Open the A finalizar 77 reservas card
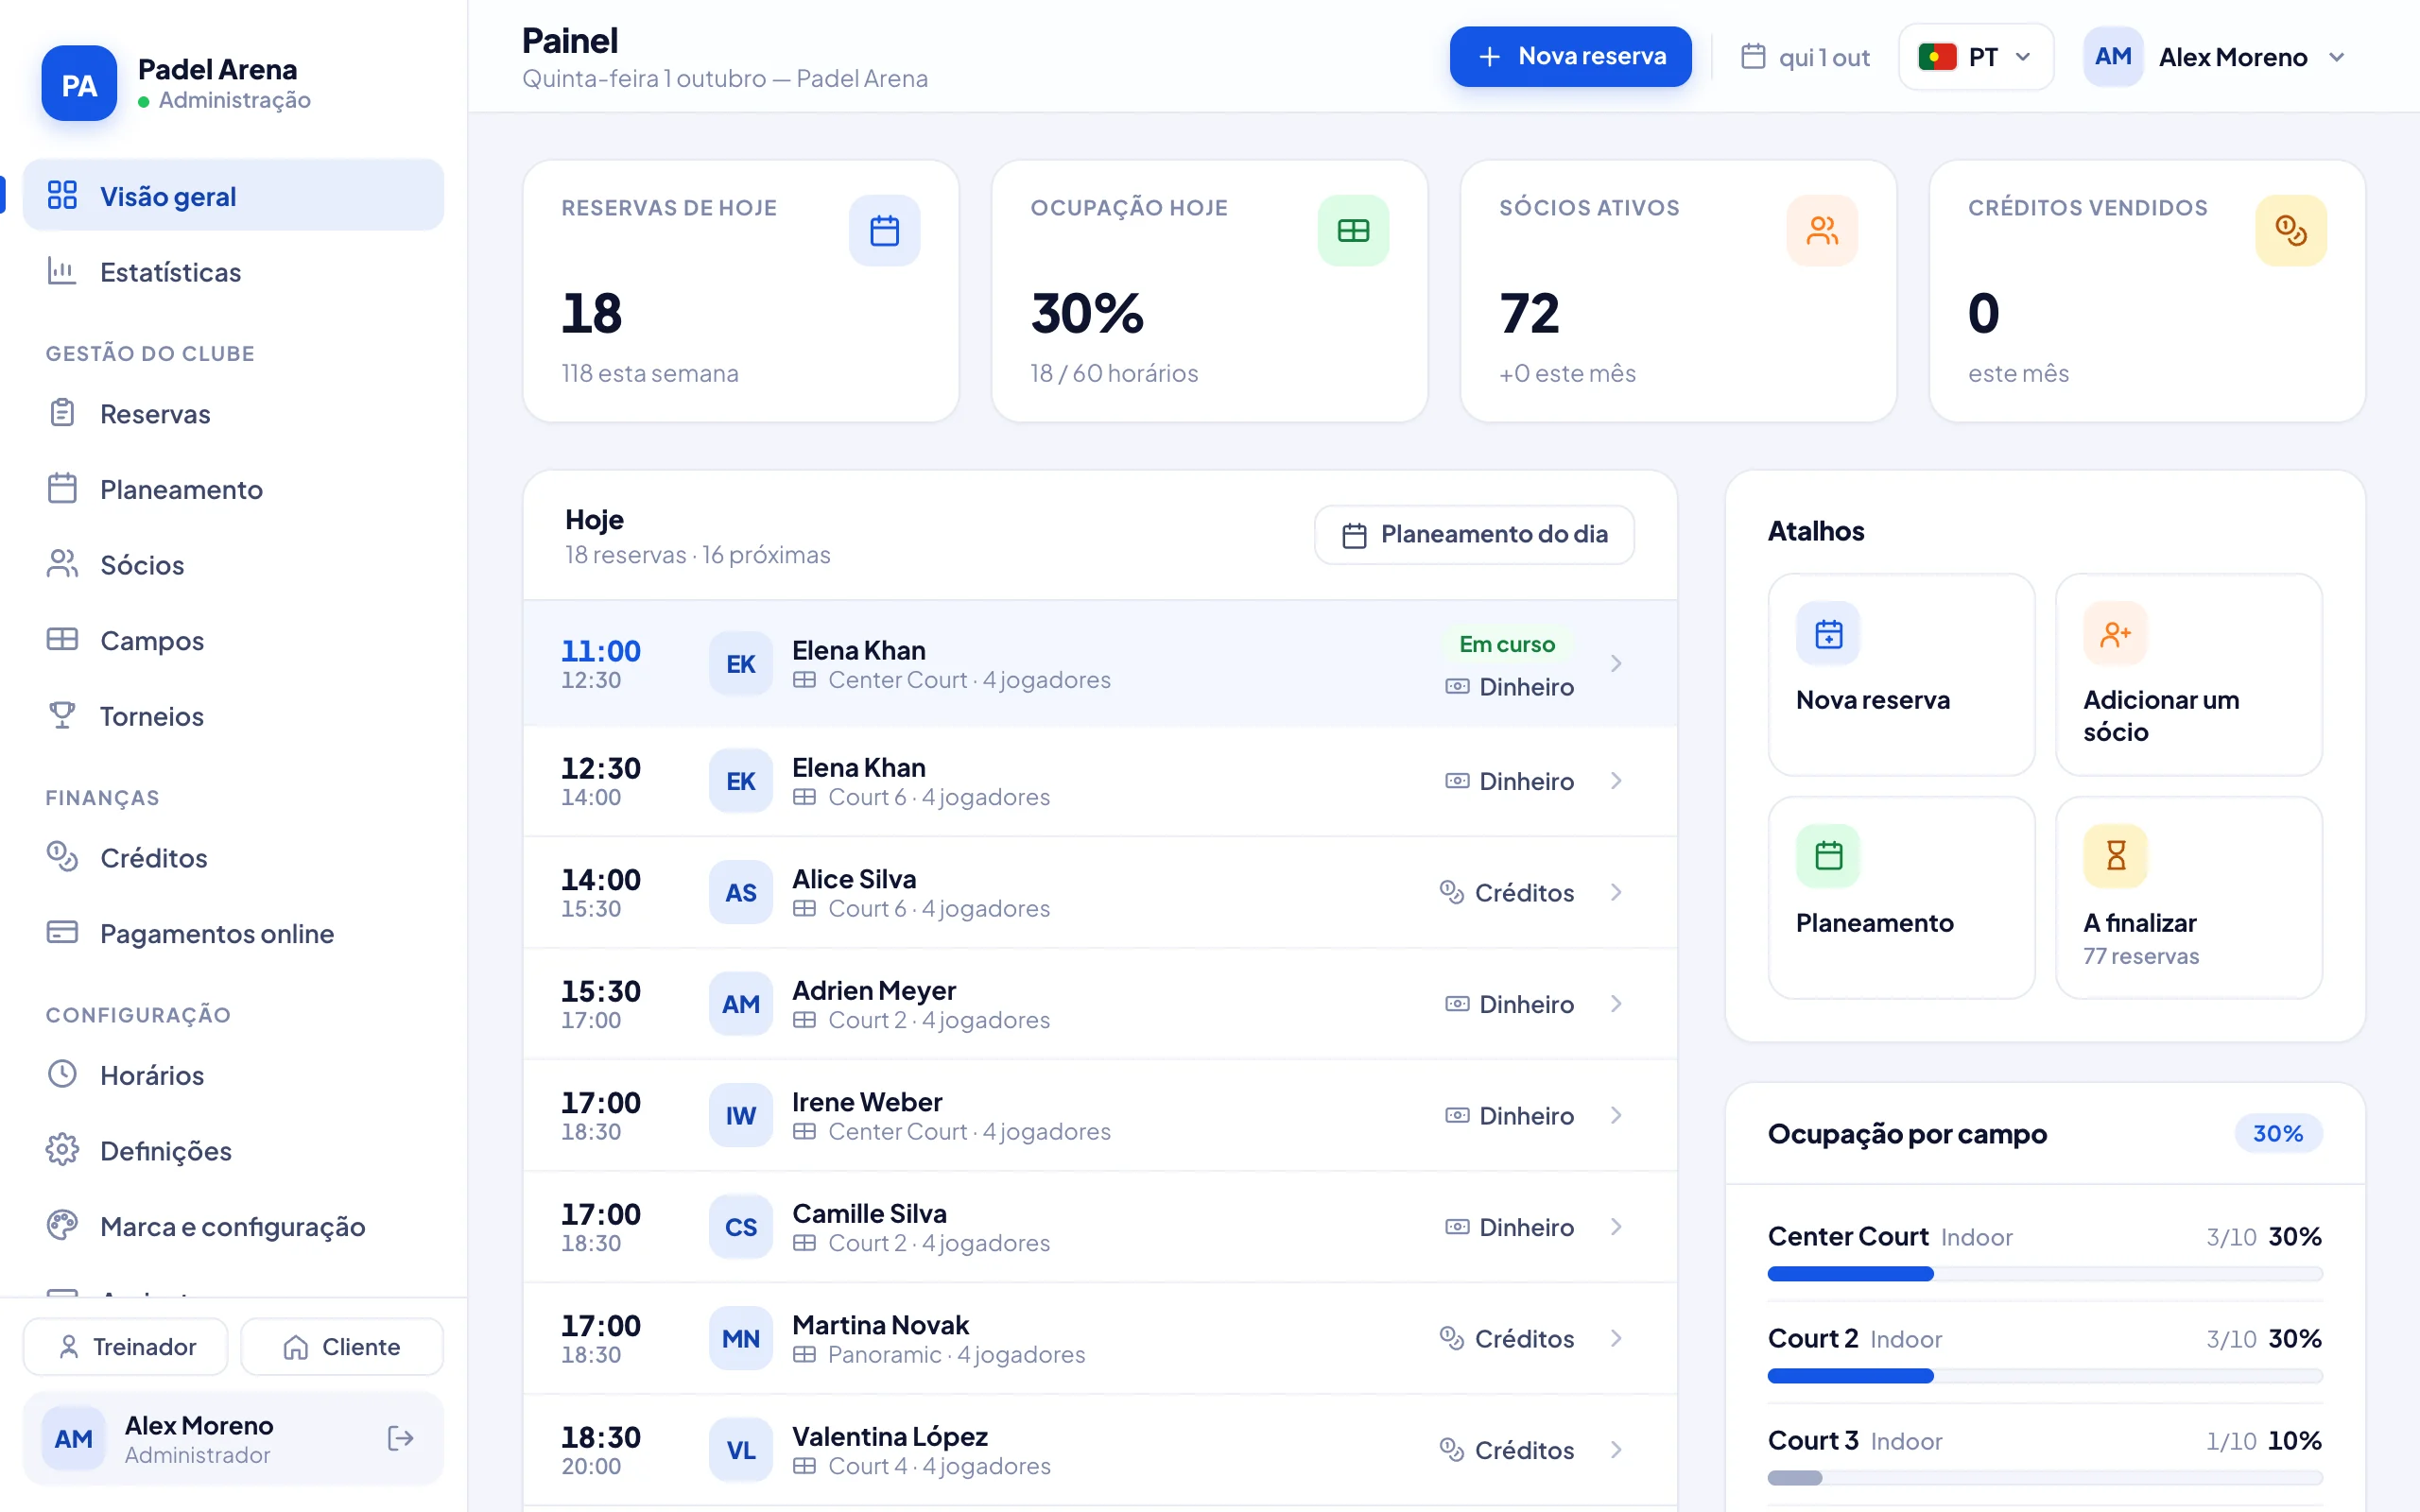The image size is (2420, 1512). tap(2189, 897)
